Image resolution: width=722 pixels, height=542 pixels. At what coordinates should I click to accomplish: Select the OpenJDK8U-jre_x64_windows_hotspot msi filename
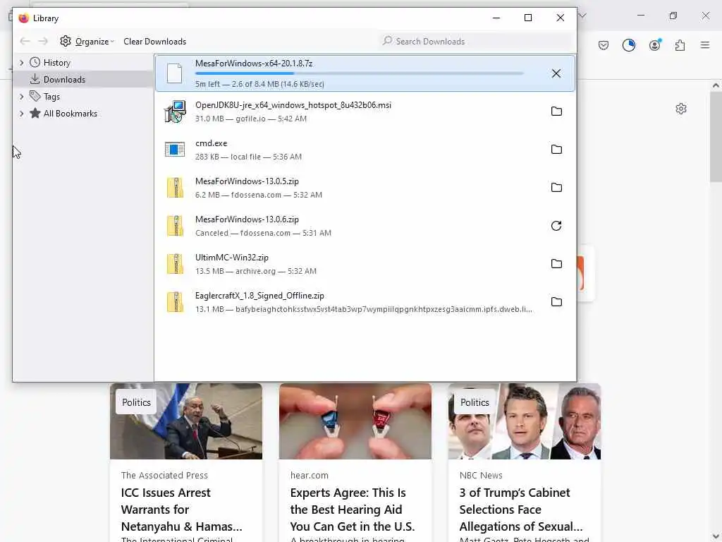coord(293,105)
